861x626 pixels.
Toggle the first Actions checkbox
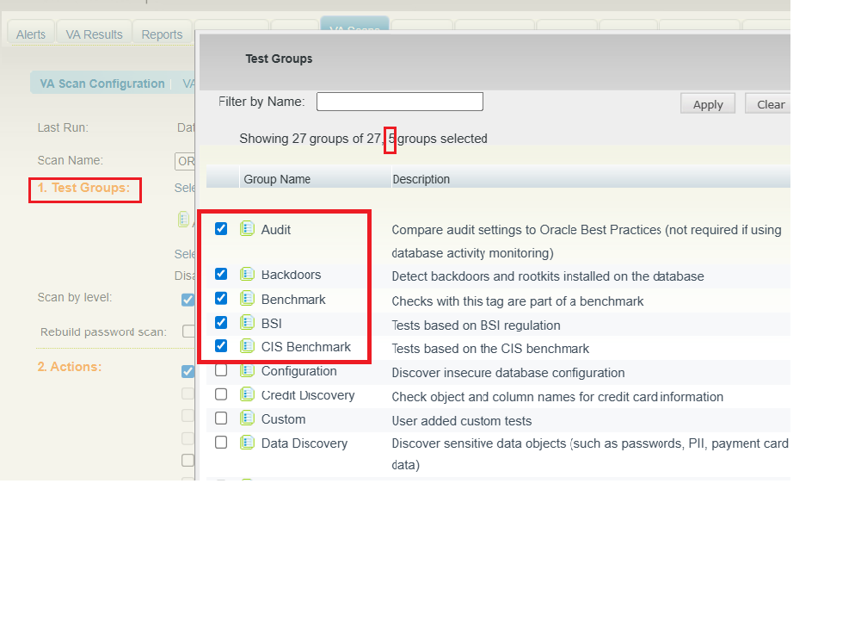pyautogui.click(x=188, y=371)
